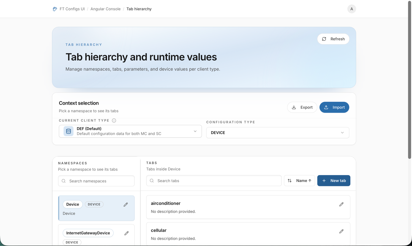
Task: Click the Import button
Action: (x=334, y=107)
